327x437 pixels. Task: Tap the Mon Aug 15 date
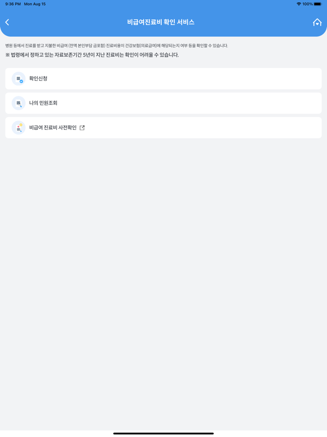pos(35,4)
